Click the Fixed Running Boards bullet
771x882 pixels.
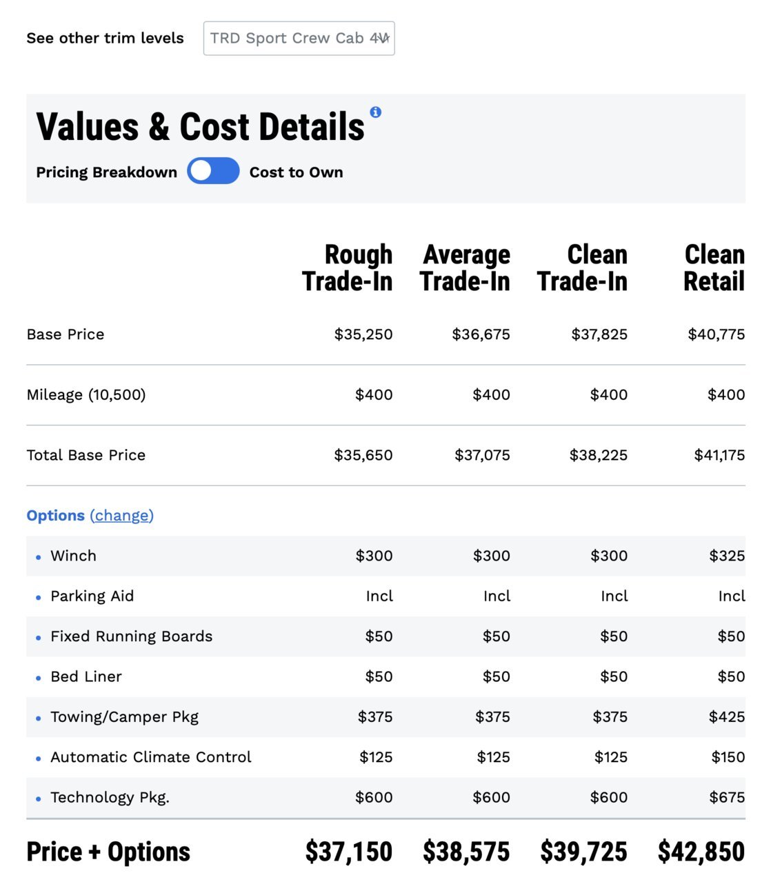(x=38, y=637)
